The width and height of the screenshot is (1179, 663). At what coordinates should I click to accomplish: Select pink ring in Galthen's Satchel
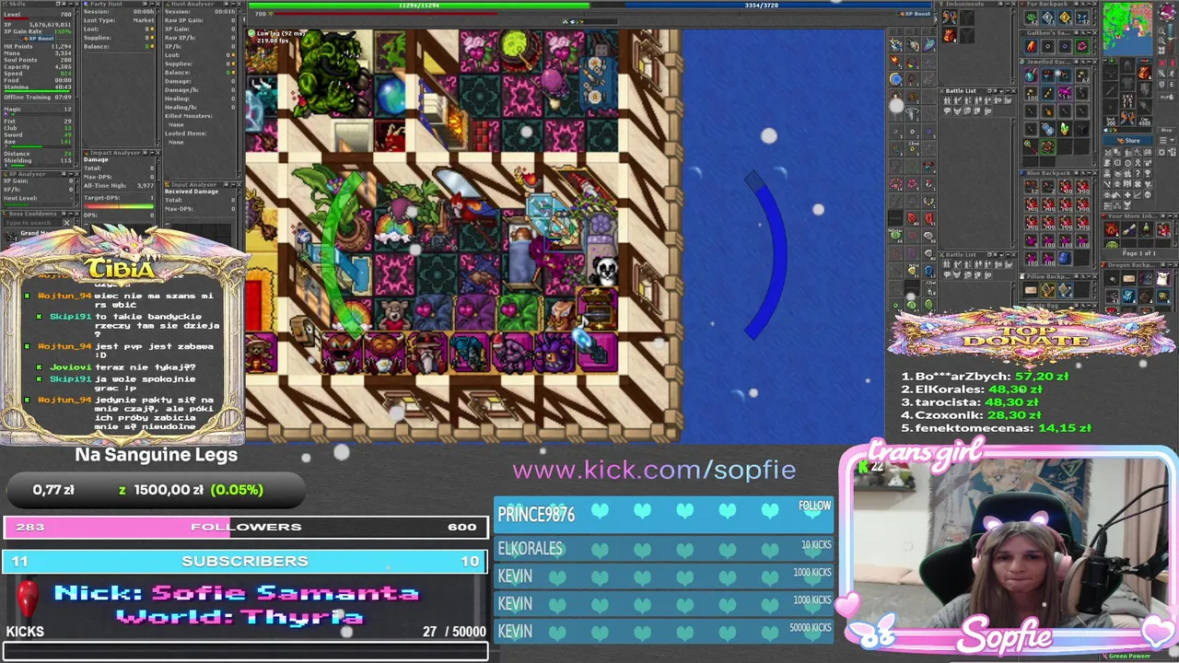pos(1082,46)
